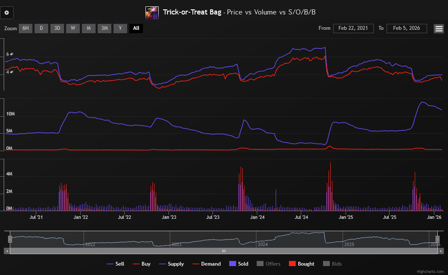Click the 10M supply axis label

pyautogui.click(x=11, y=114)
